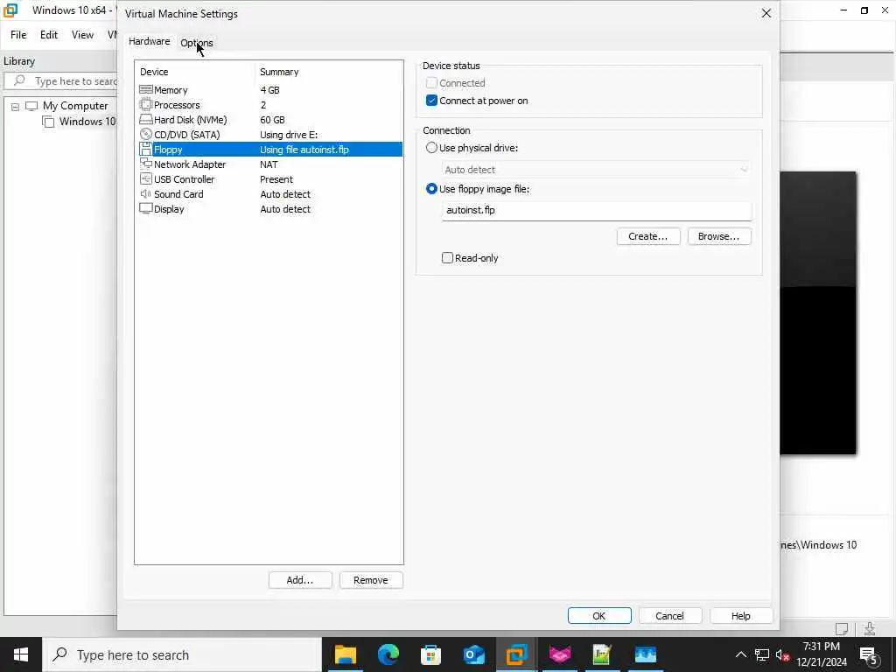
Task: Select Use floppy image file radio button
Action: (x=431, y=189)
